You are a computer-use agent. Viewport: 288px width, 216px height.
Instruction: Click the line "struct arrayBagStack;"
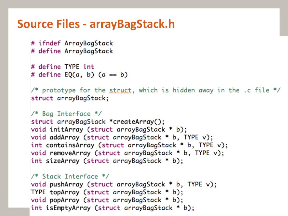pos(70,98)
